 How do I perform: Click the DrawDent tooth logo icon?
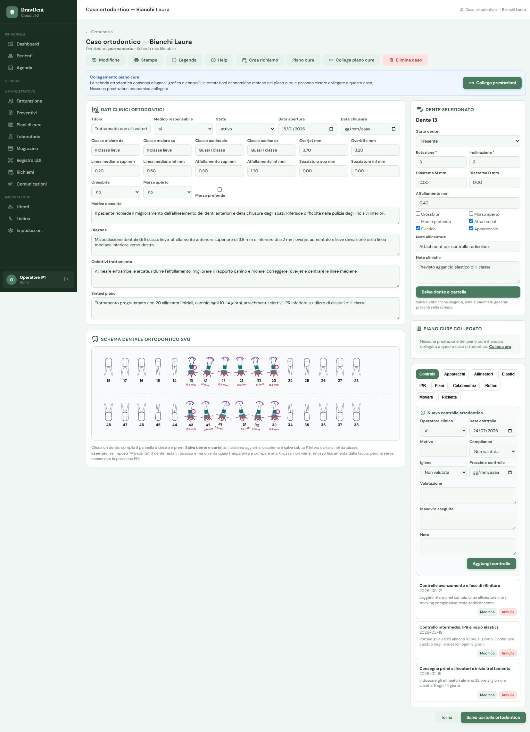click(x=12, y=12)
